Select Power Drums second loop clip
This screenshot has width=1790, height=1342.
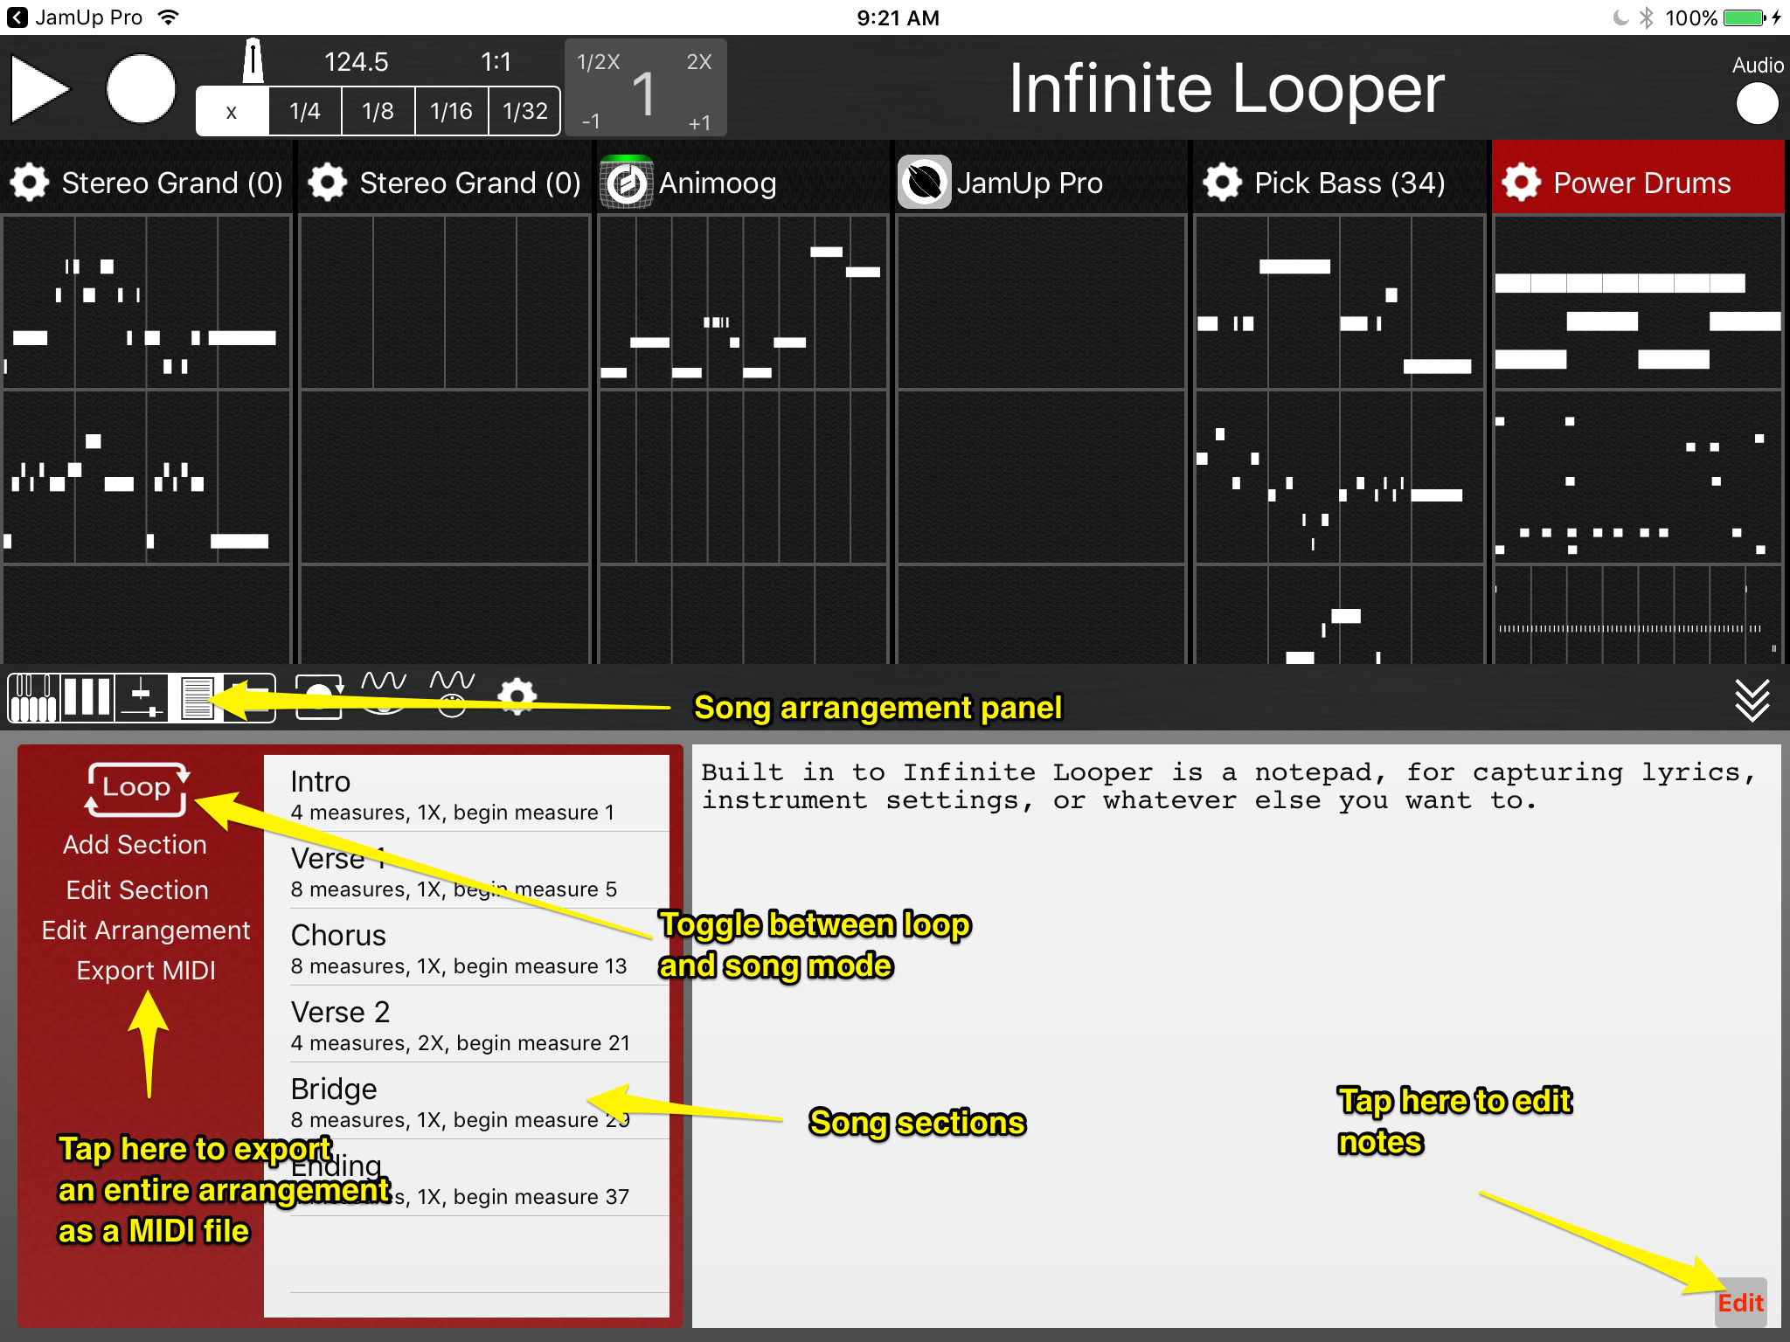[1638, 477]
